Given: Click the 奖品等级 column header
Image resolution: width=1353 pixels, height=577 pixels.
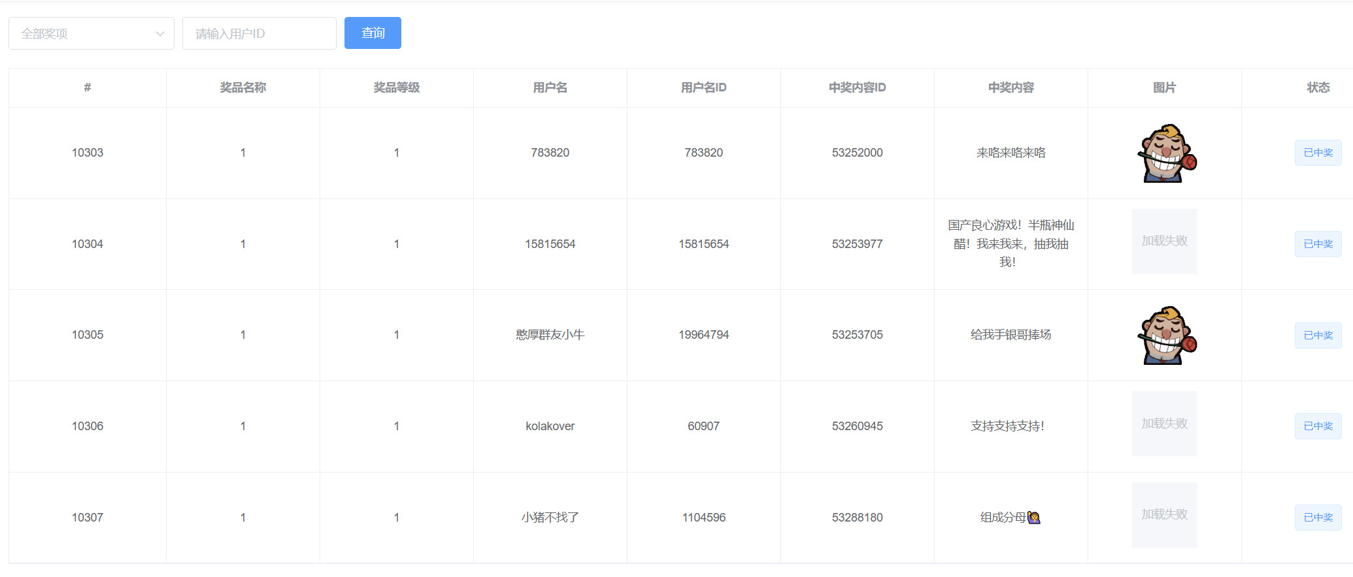Looking at the screenshot, I should 397,87.
